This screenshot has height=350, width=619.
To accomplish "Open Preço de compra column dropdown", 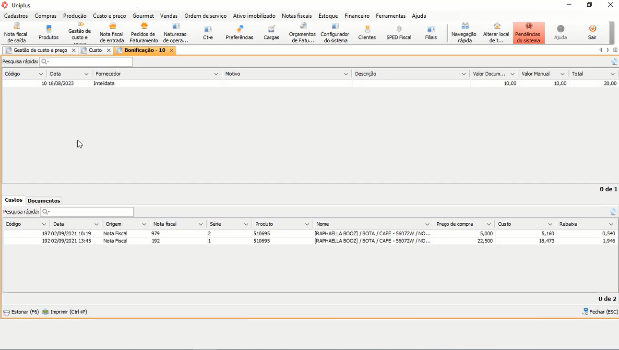I will (489, 224).
